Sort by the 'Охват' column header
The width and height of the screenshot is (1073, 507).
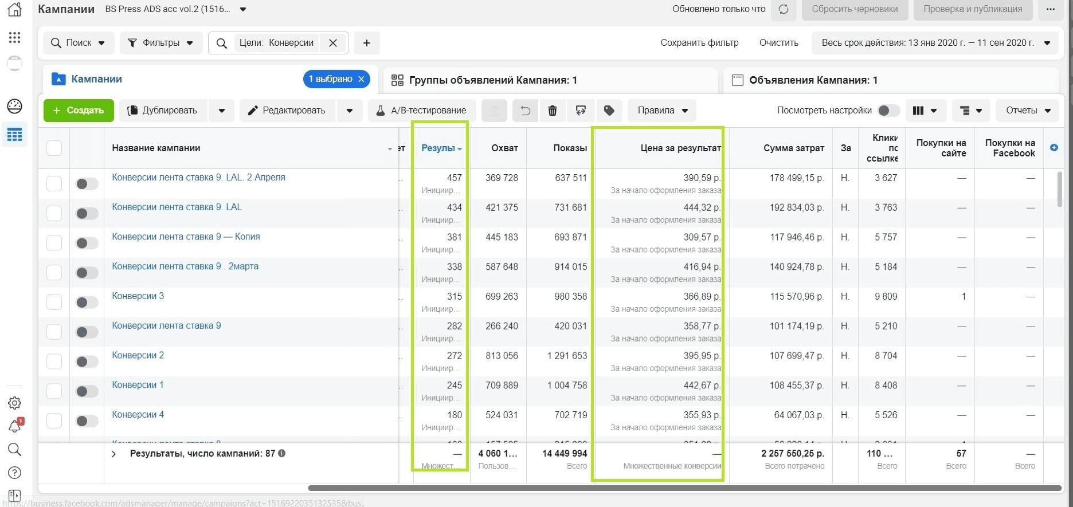(504, 148)
